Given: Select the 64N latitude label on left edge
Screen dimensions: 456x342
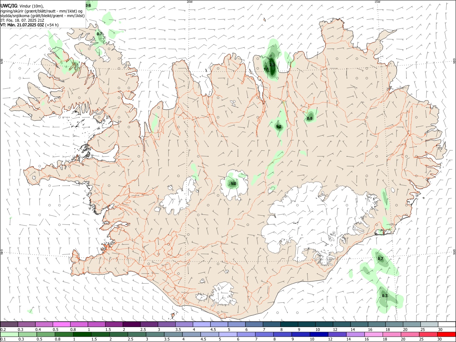Looking at the screenshot, I should 2,252.
